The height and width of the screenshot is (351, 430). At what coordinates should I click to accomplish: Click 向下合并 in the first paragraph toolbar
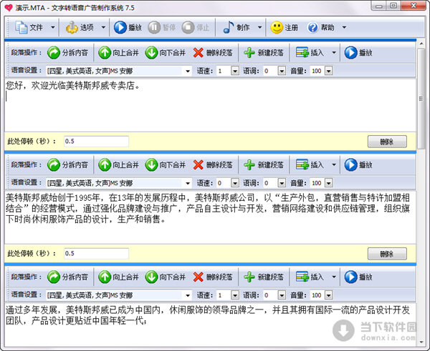click(166, 52)
